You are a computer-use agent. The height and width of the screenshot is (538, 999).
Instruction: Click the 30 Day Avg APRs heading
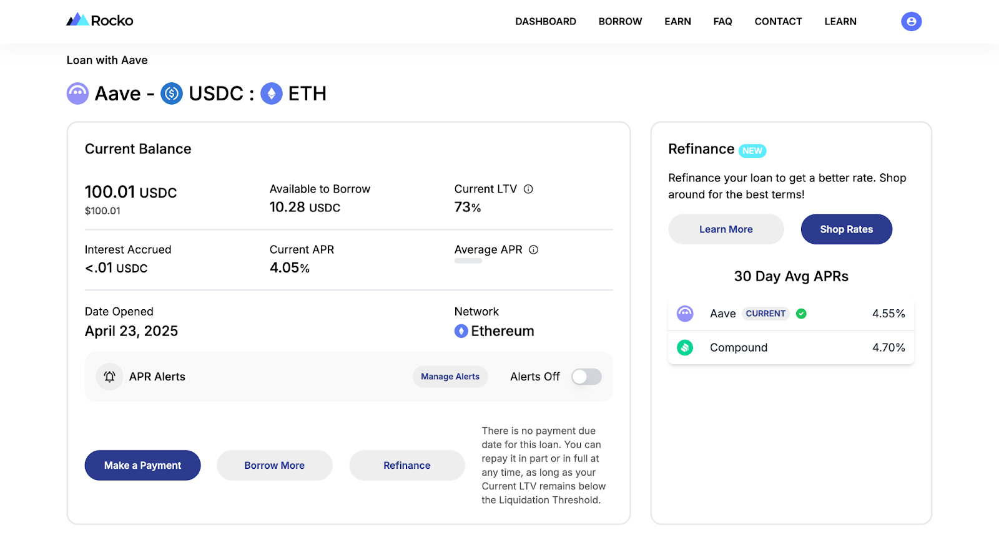791,276
